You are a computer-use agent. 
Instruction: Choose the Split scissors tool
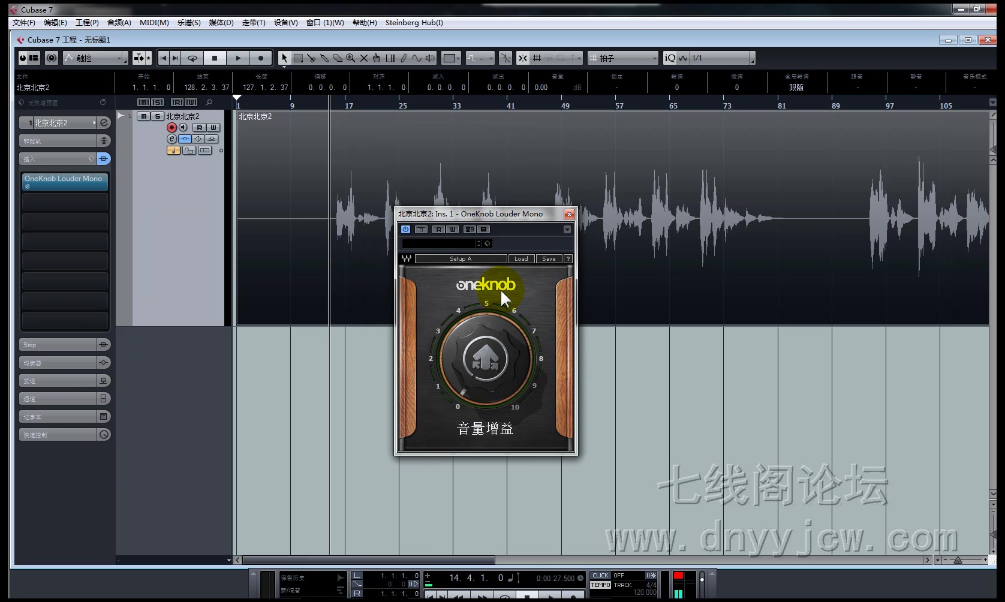tap(311, 58)
